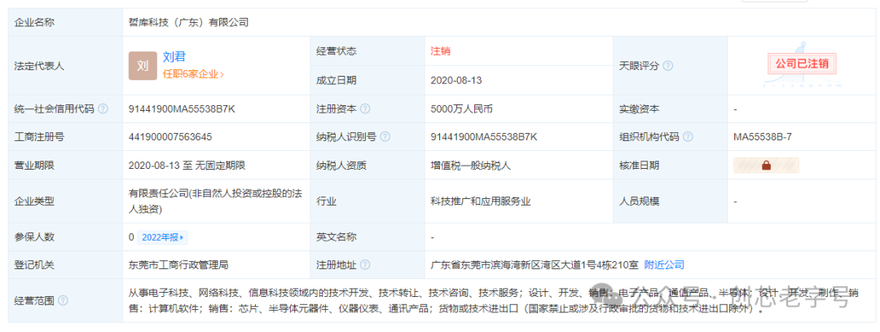Expand the 2022年报 dropdown tag

tap(162, 237)
